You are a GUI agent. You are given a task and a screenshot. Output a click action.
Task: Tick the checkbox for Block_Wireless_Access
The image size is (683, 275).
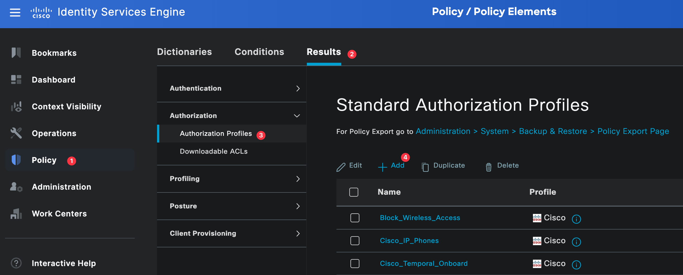355,218
